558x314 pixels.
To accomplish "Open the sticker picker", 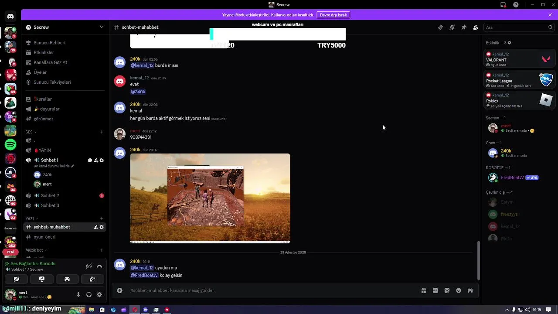I will [x=447, y=290].
